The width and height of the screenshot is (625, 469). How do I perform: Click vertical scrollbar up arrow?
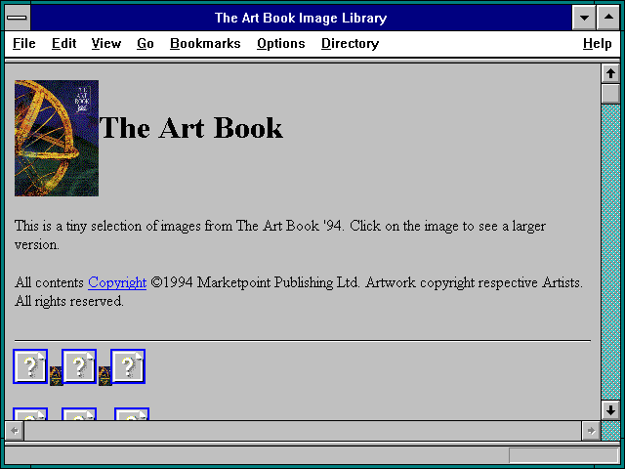point(610,74)
